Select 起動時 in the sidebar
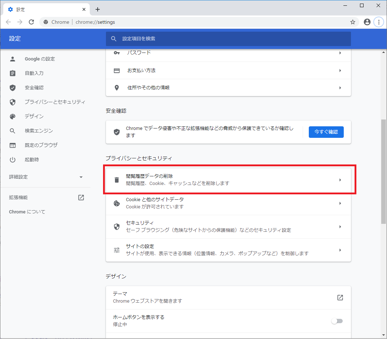 tap(32, 159)
